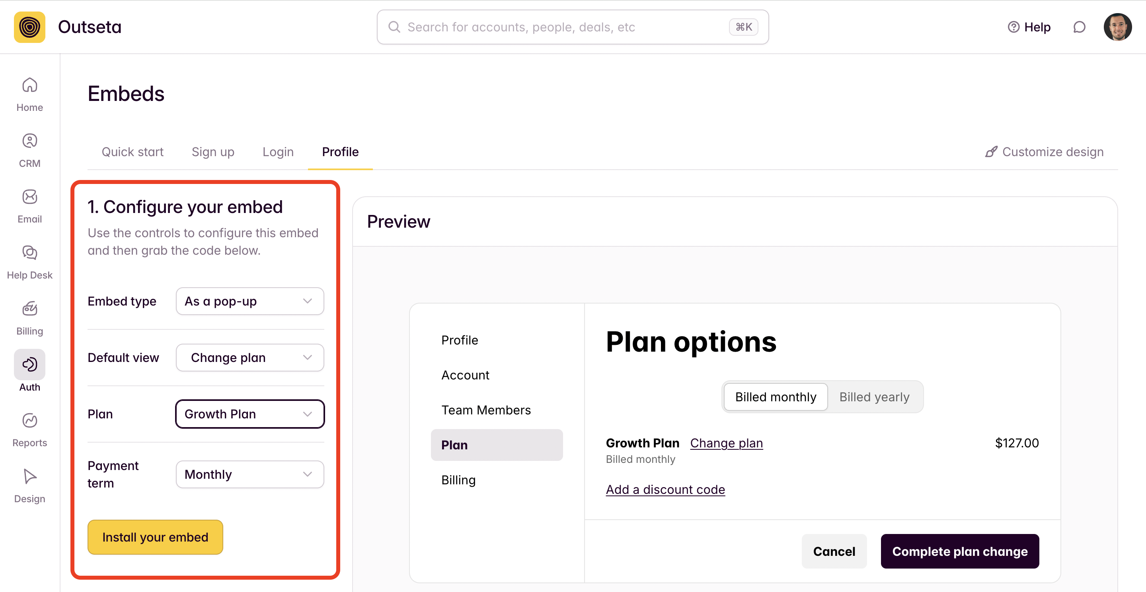Click Install your embed button

click(x=155, y=537)
